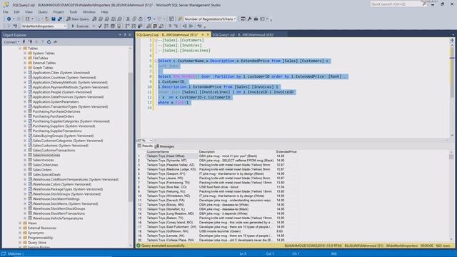The height and width of the screenshot is (257, 457).
Task: Click the Cut scissors icon
Action: coord(128,19)
